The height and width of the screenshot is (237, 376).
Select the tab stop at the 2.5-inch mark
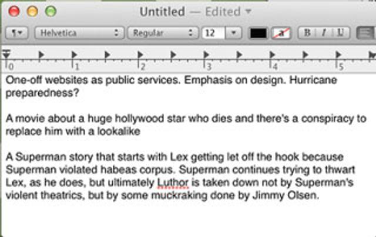(173, 55)
